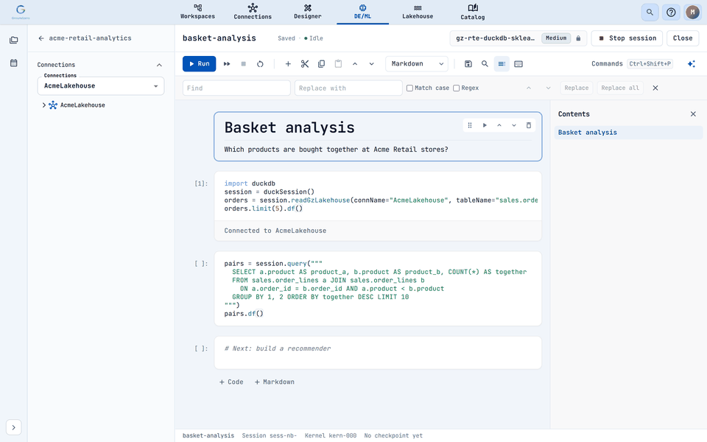Open find via toolbar magnifier icon
707x442 pixels.
(x=485, y=64)
